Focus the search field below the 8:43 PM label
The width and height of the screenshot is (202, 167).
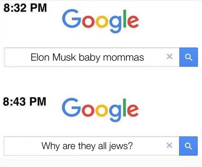pyautogui.click(x=92, y=146)
